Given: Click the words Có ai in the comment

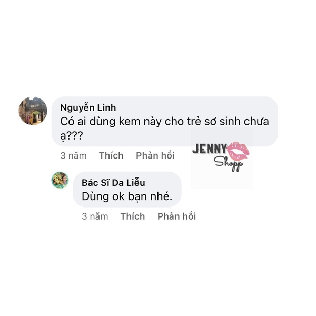Looking at the screenshot, I should [x=73, y=121].
